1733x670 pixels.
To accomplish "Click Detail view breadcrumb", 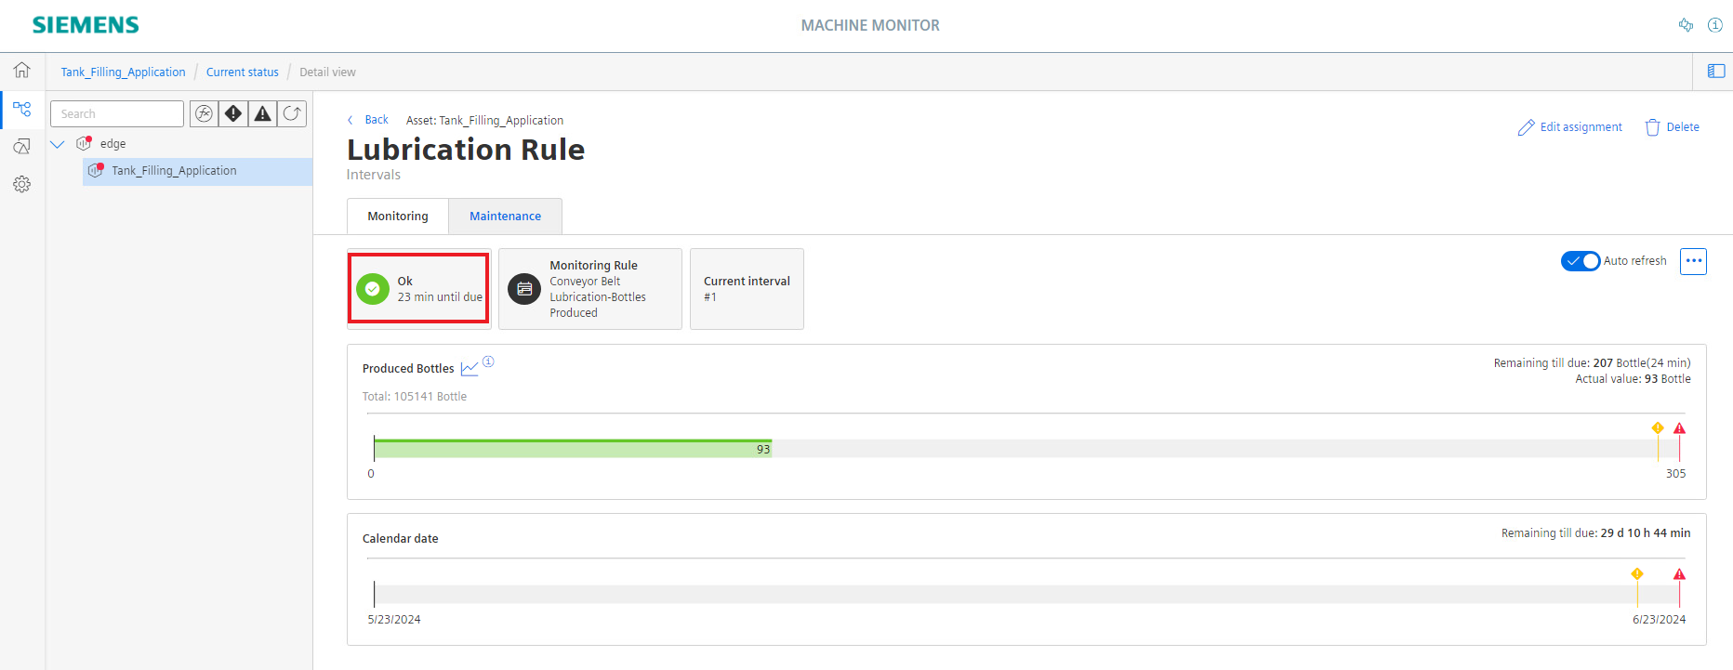I will 327,72.
